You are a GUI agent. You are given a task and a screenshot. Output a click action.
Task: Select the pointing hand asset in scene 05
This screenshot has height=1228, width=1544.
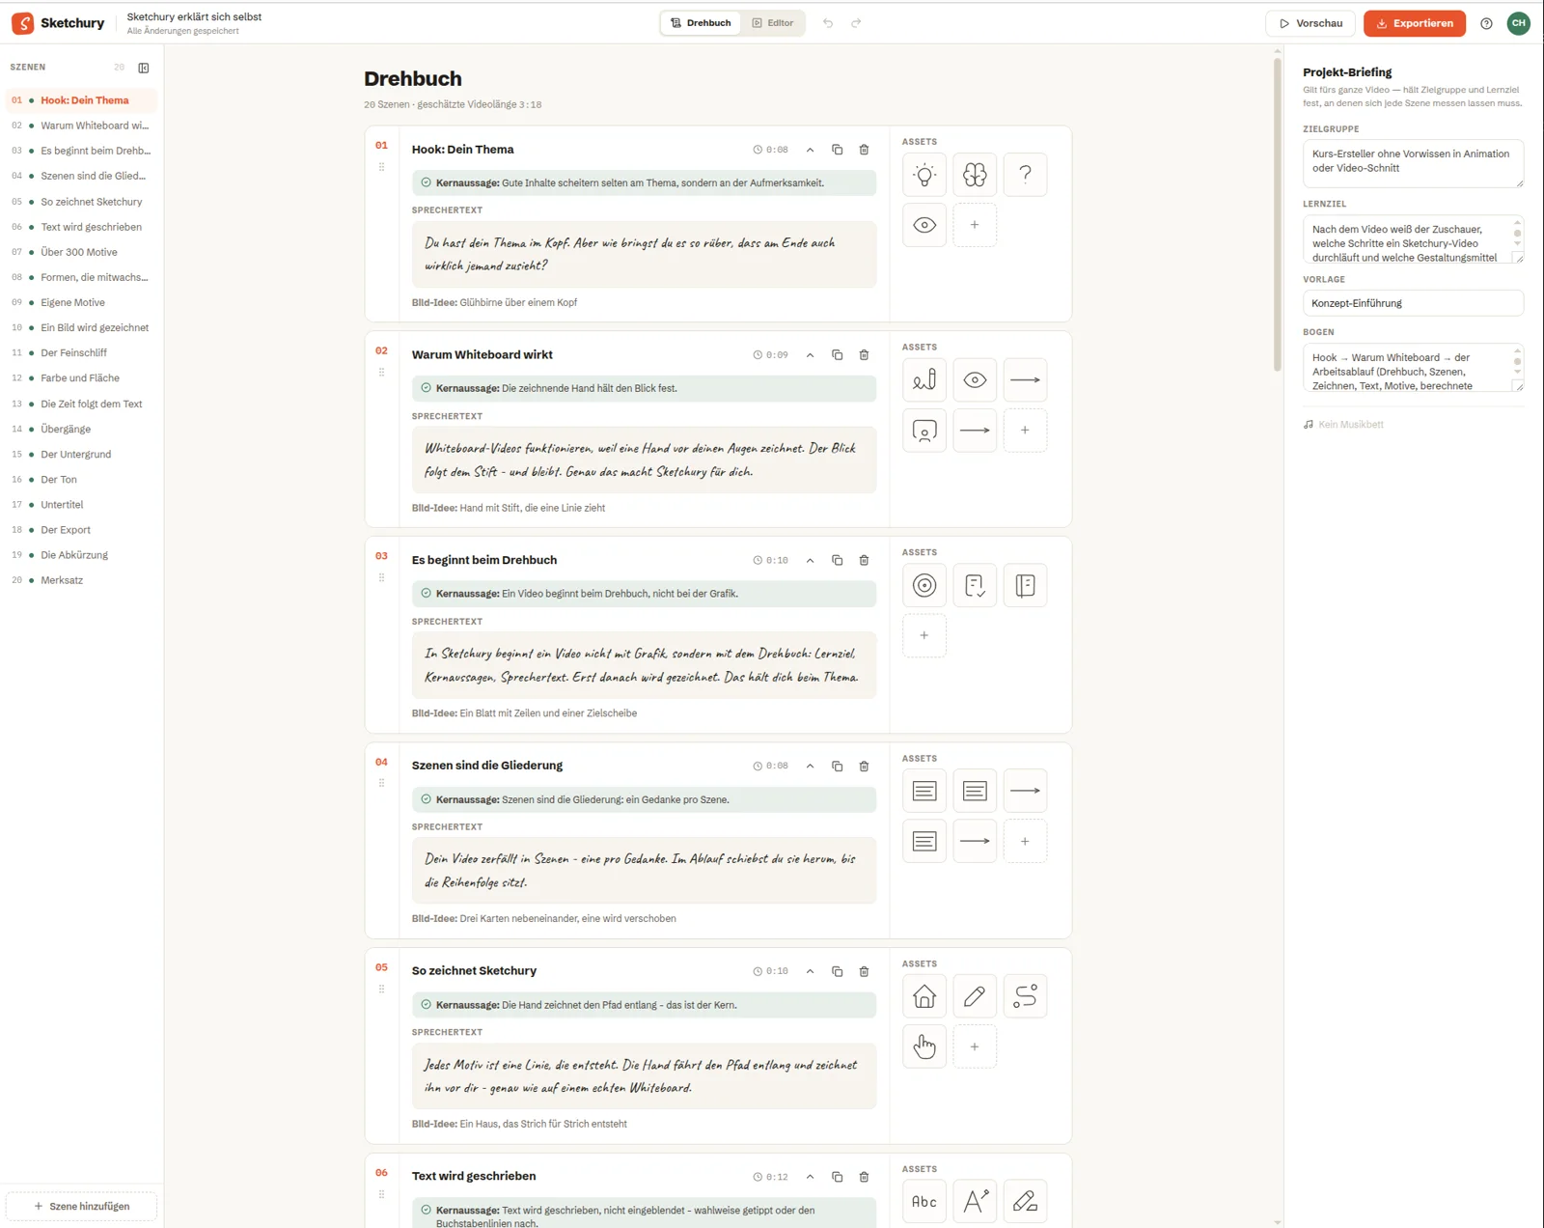pyautogui.click(x=924, y=1047)
